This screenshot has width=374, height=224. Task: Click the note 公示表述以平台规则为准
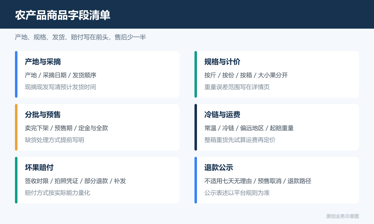(237, 193)
